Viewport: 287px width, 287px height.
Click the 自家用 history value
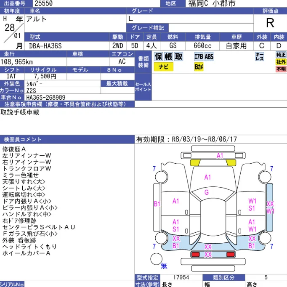click(237, 46)
